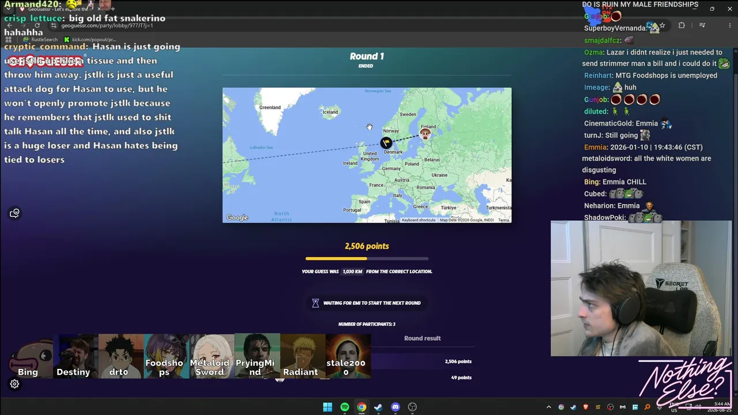Open OBS Studio from the taskbar

coord(412,407)
